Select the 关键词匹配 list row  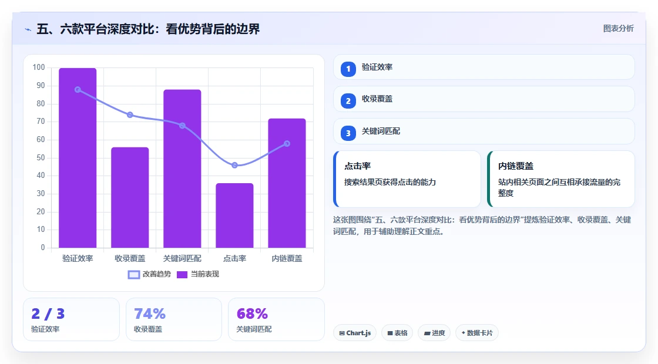tap(484, 132)
